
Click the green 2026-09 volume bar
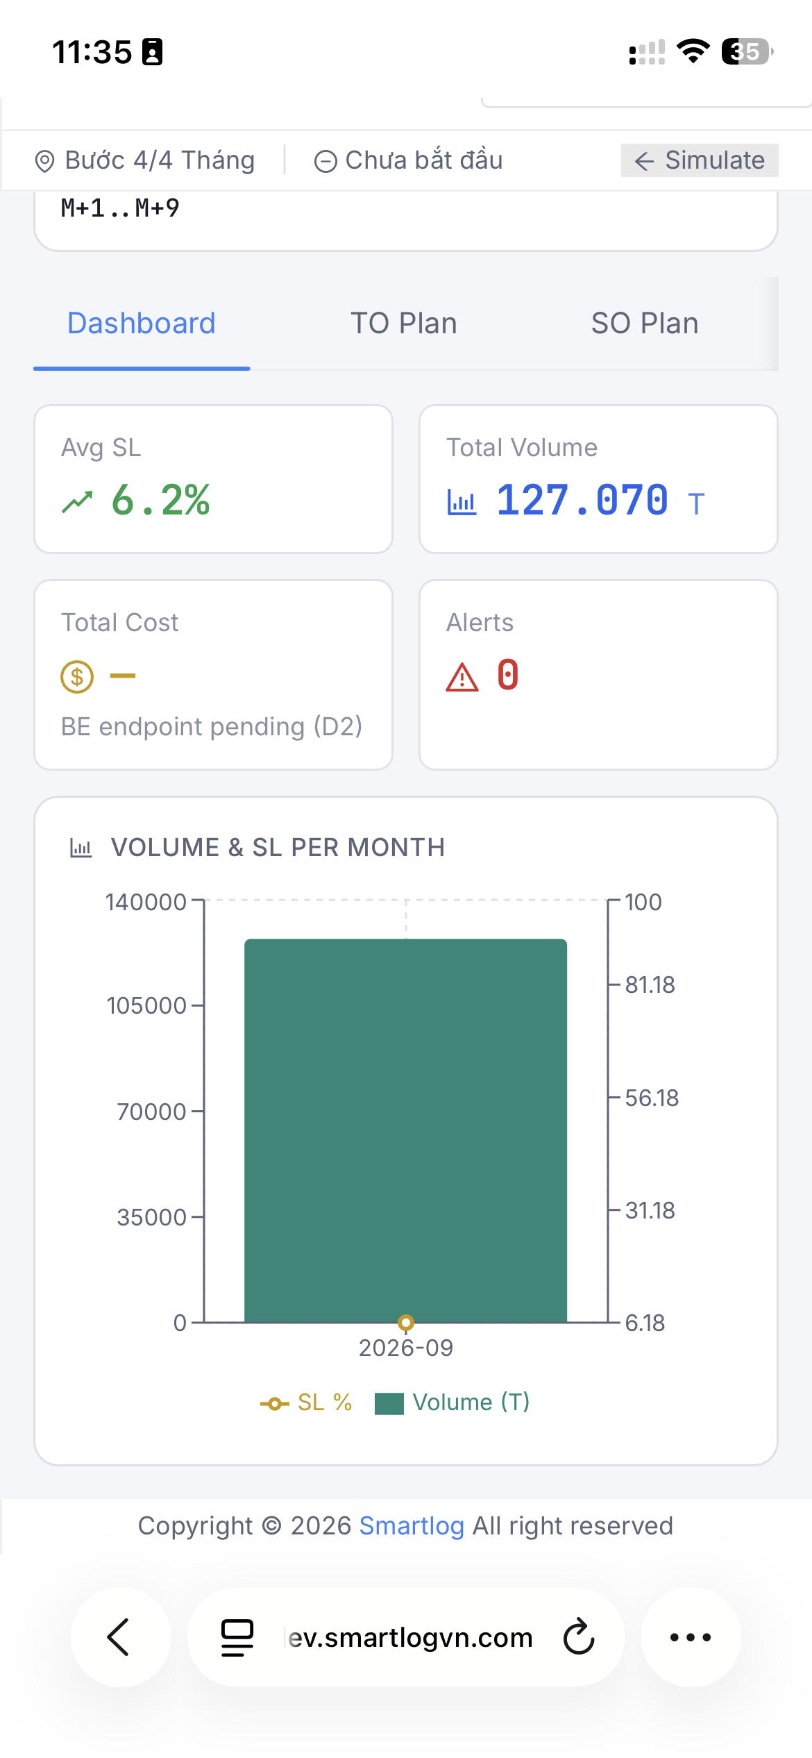click(406, 1130)
